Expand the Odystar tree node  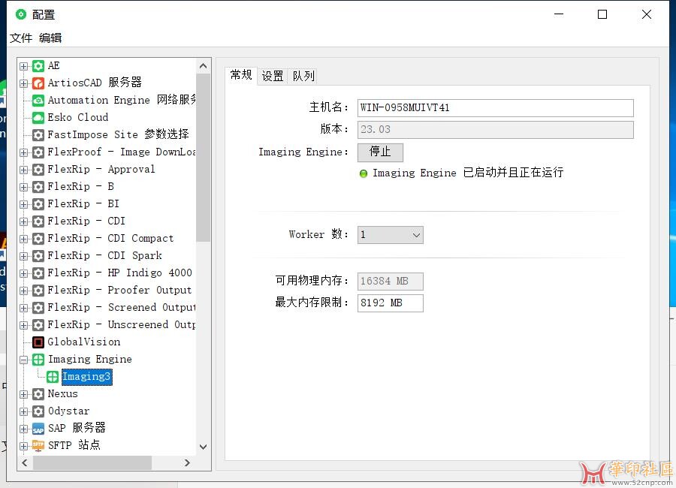click(24, 411)
